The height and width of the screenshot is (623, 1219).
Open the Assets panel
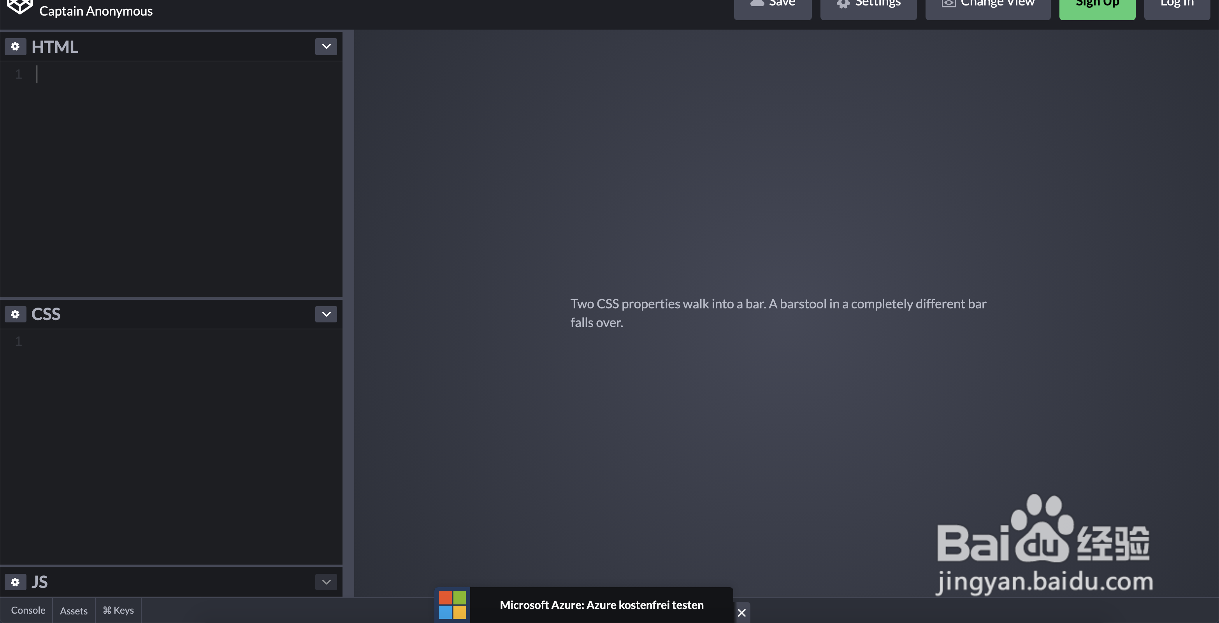pyautogui.click(x=74, y=610)
